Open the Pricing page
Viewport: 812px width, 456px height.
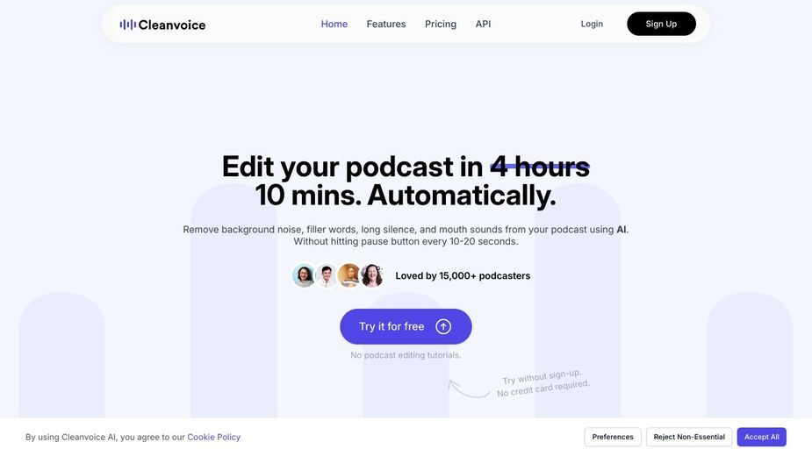point(440,24)
